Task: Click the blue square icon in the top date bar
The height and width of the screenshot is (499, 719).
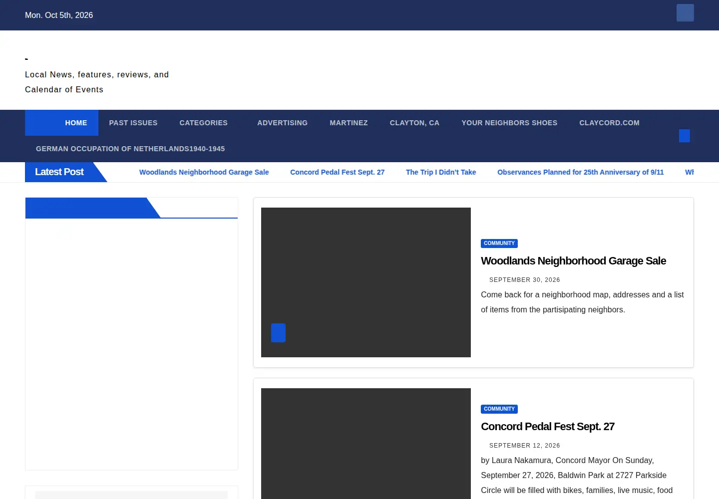Action: (x=685, y=13)
